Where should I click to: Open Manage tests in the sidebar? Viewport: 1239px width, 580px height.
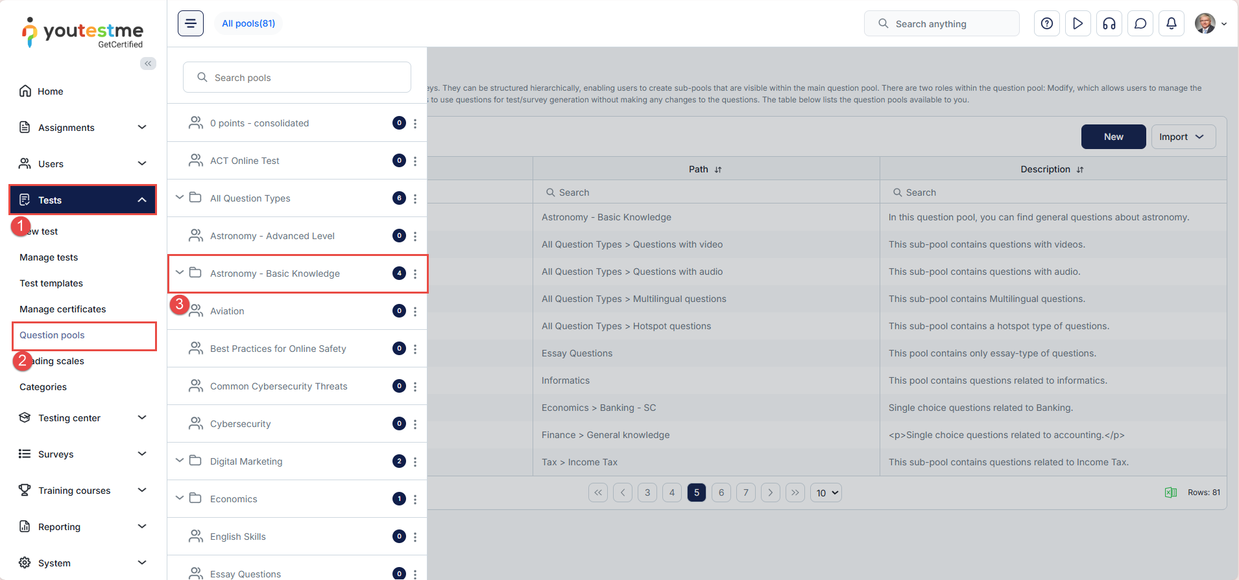tap(49, 257)
